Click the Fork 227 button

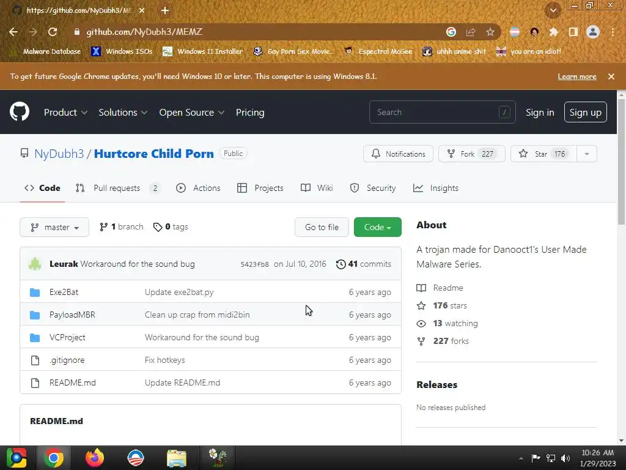(x=472, y=154)
